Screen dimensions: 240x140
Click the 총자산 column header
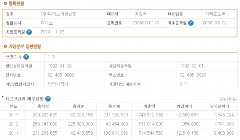coord(43,106)
